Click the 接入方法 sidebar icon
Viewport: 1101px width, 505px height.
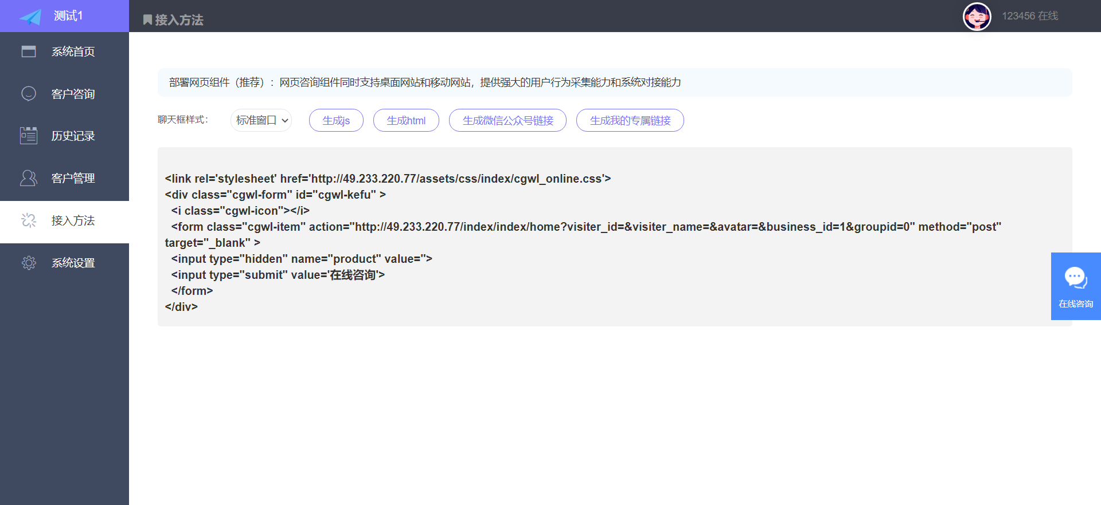[x=29, y=220]
